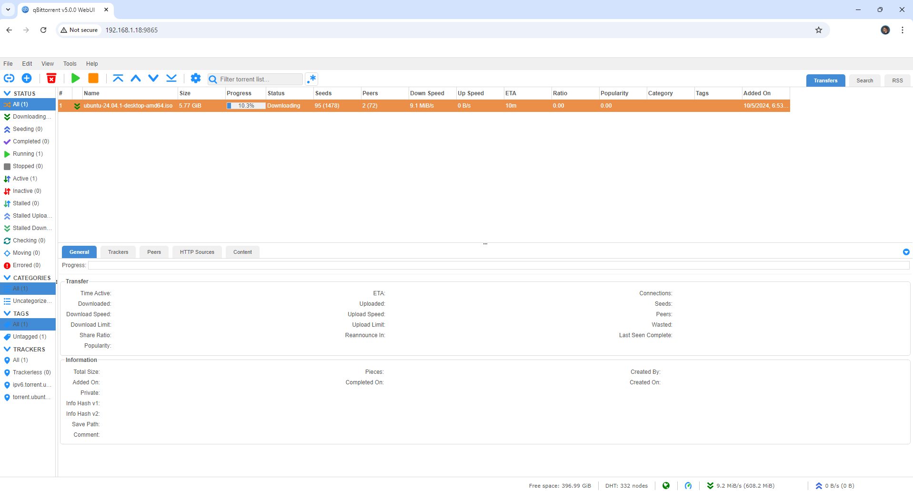The width and height of the screenshot is (913, 491).
Task: Open the Content properties tab
Action: 242,252
